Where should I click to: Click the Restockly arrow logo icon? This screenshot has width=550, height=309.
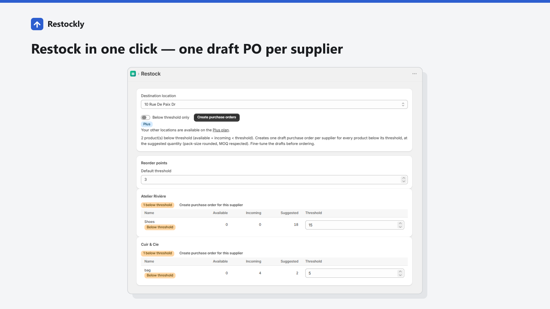pyautogui.click(x=37, y=24)
